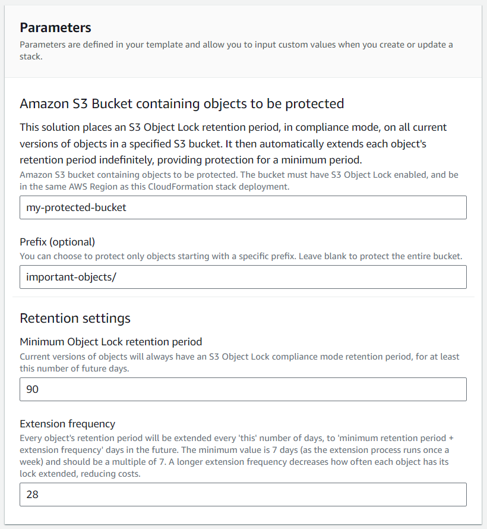
Task: Click the S3 bucket name input field
Action: pyautogui.click(x=243, y=207)
